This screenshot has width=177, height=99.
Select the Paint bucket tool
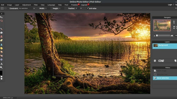point(2,33)
